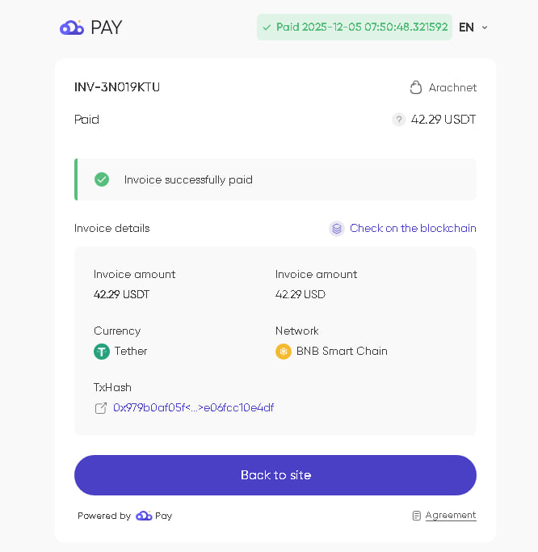
Task: Click the invoice number INV-3N019KTU
Action: 117,87
